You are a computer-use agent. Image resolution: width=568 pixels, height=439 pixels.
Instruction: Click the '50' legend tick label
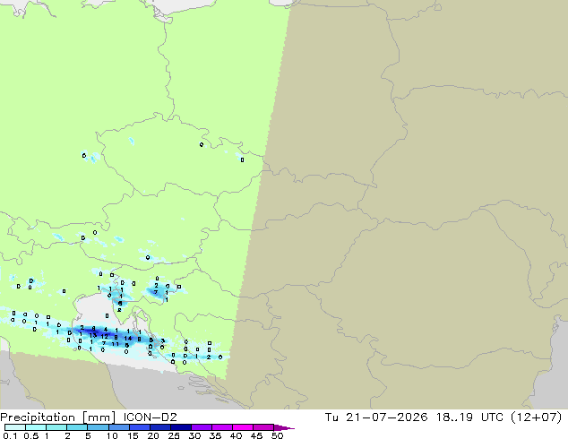point(277,435)
